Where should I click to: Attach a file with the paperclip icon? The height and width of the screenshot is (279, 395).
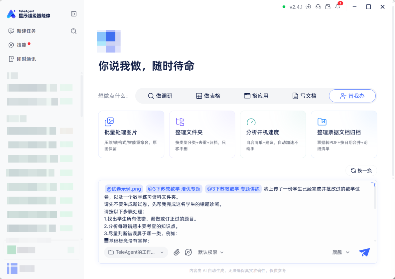coord(177,252)
